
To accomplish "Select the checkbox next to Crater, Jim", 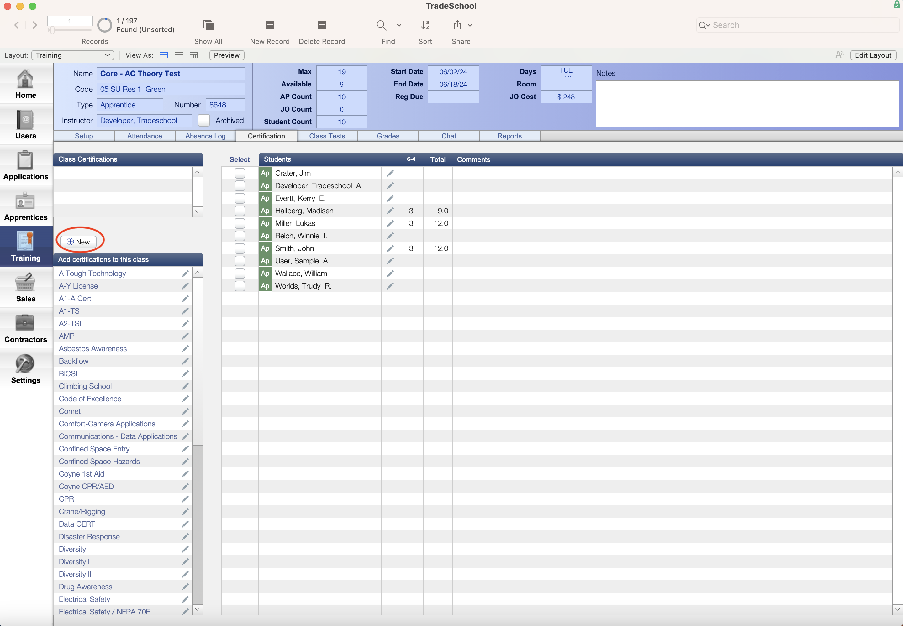I will click(x=240, y=173).
